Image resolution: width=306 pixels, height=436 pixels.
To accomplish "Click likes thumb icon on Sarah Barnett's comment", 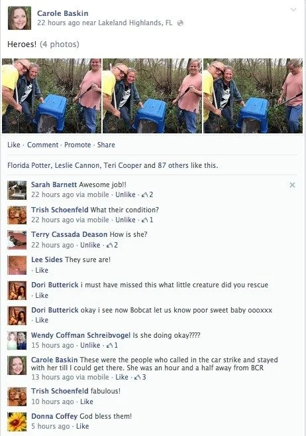I will point(144,195).
